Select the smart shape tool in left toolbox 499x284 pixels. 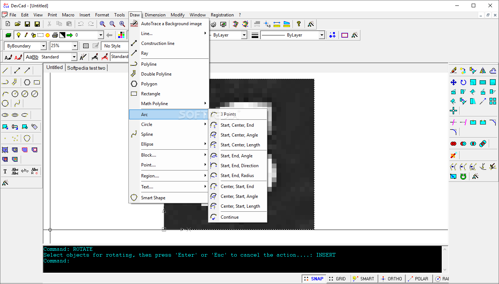coord(27,138)
